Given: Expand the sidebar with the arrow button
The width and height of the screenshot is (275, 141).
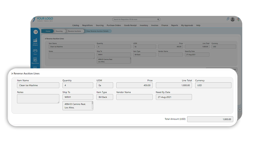Looking at the screenshot, I should pyautogui.click(x=35, y=32).
